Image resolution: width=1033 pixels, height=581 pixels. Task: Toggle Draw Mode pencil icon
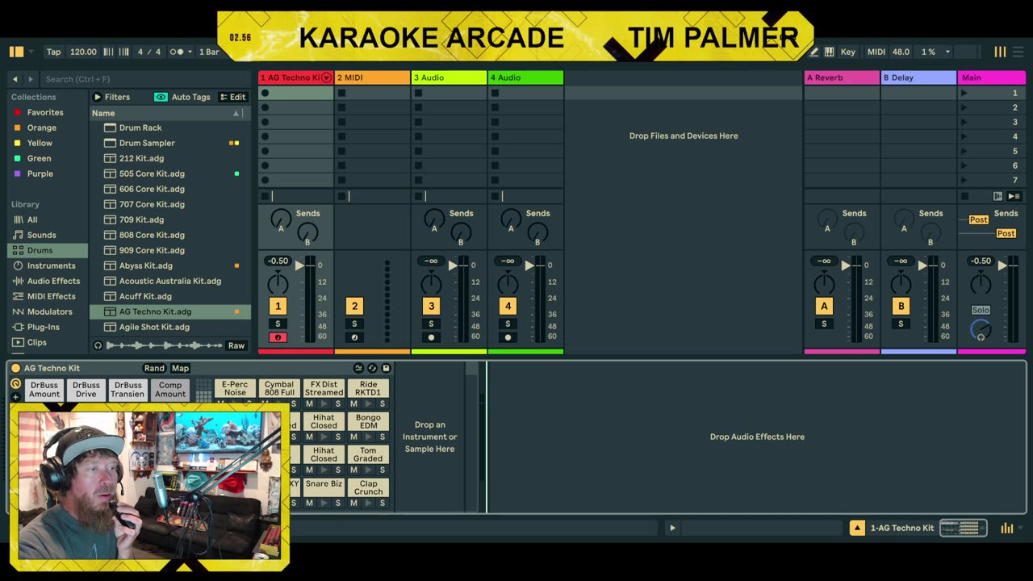click(813, 52)
